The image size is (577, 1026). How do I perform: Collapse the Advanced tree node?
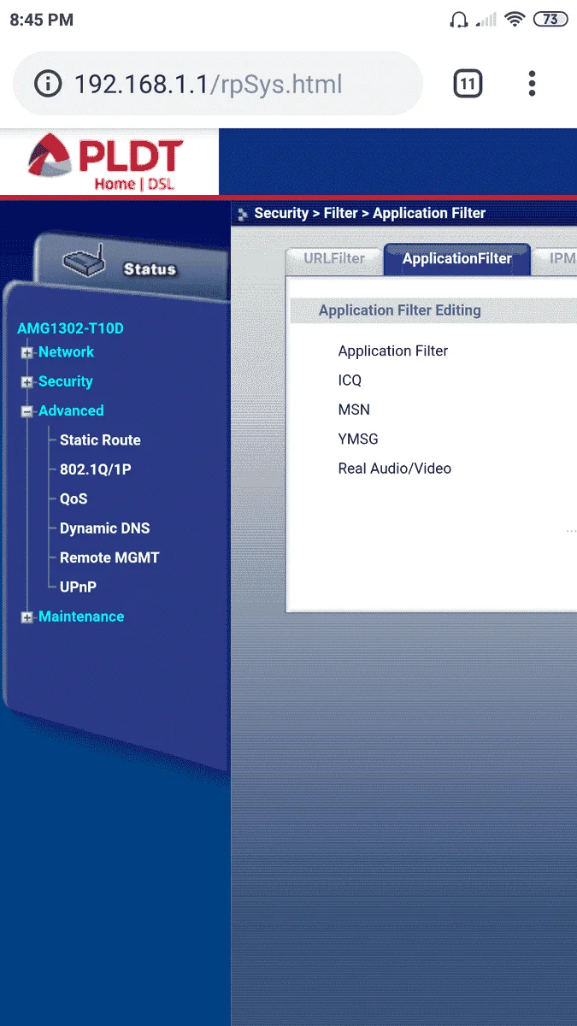coord(27,412)
